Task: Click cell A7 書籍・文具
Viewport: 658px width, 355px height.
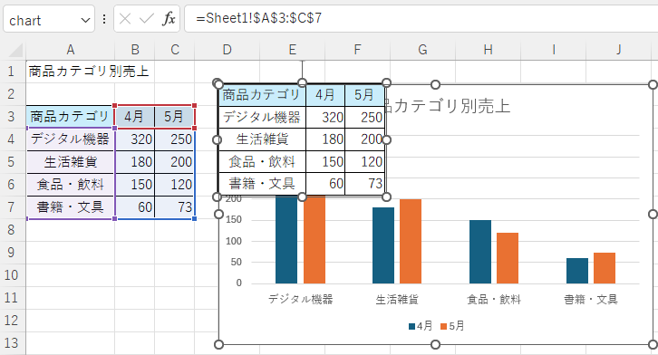Action: [70, 207]
